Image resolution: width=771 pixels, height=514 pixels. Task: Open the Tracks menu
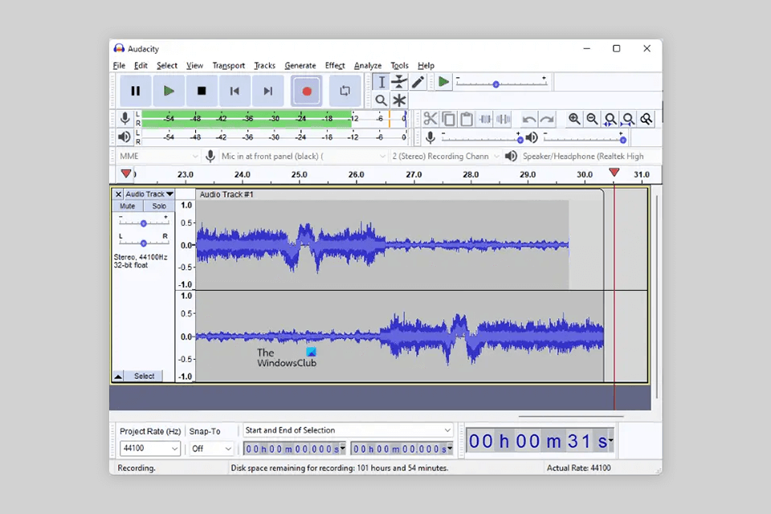pos(264,65)
